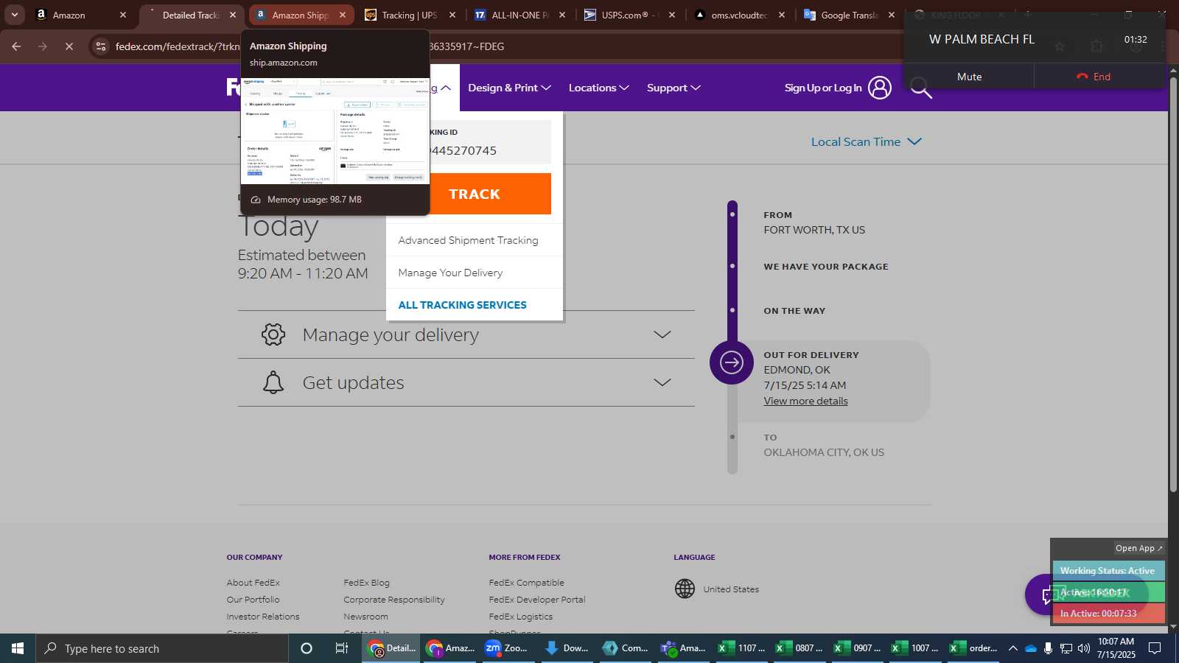Open the 0807 Excel workbook in taskbar
The height and width of the screenshot is (663, 1179).
tap(800, 648)
